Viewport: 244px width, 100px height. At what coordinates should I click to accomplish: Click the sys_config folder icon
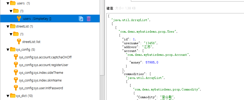click(13, 49)
